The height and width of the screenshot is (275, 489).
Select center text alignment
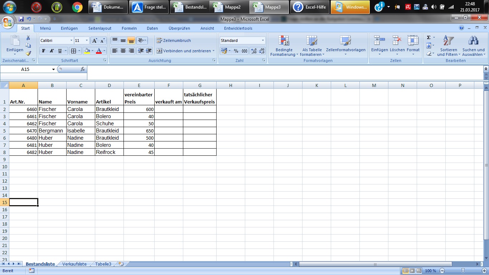tap(123, 50)
